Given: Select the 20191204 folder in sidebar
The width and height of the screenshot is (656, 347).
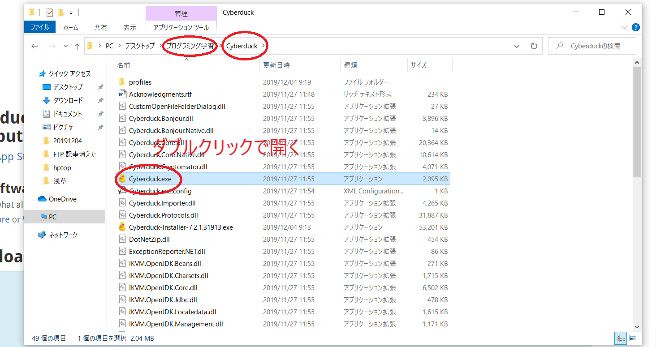Looking at the screenshot, I should pos(67,141).
